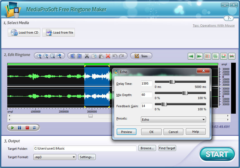Click the Target Folder path field
Image resolution: width=240 pixels, height=168 pixels.
click(85, 148)
